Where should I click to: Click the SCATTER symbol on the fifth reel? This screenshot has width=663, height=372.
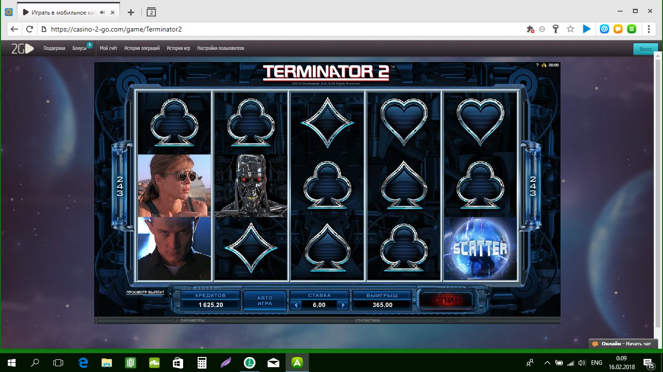click(x=480, y=248)
